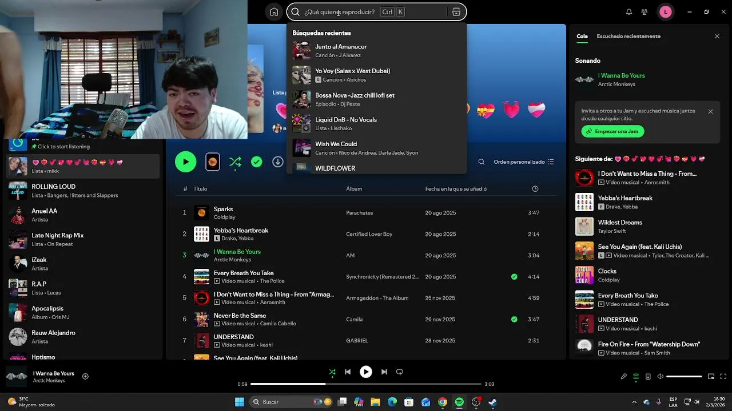
Task: Open ROLLING LOUD playlist in library
Action: point(83,191)
